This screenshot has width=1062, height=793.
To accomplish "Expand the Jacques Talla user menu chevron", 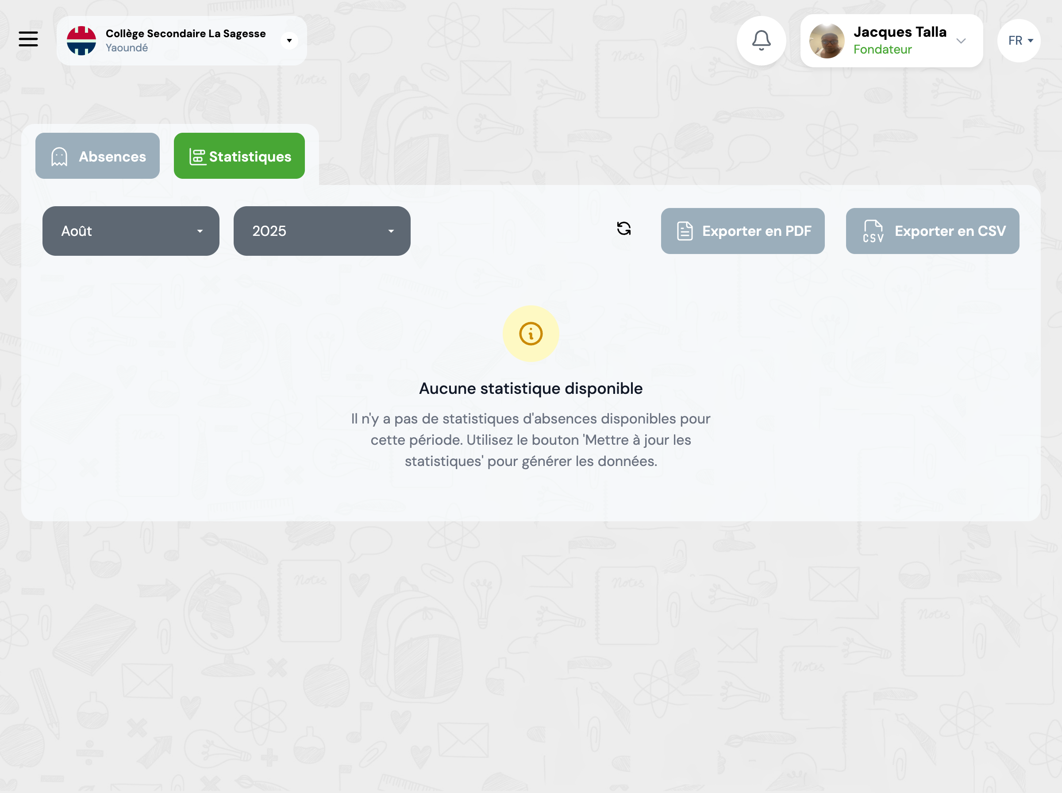I will coord(961,41).
